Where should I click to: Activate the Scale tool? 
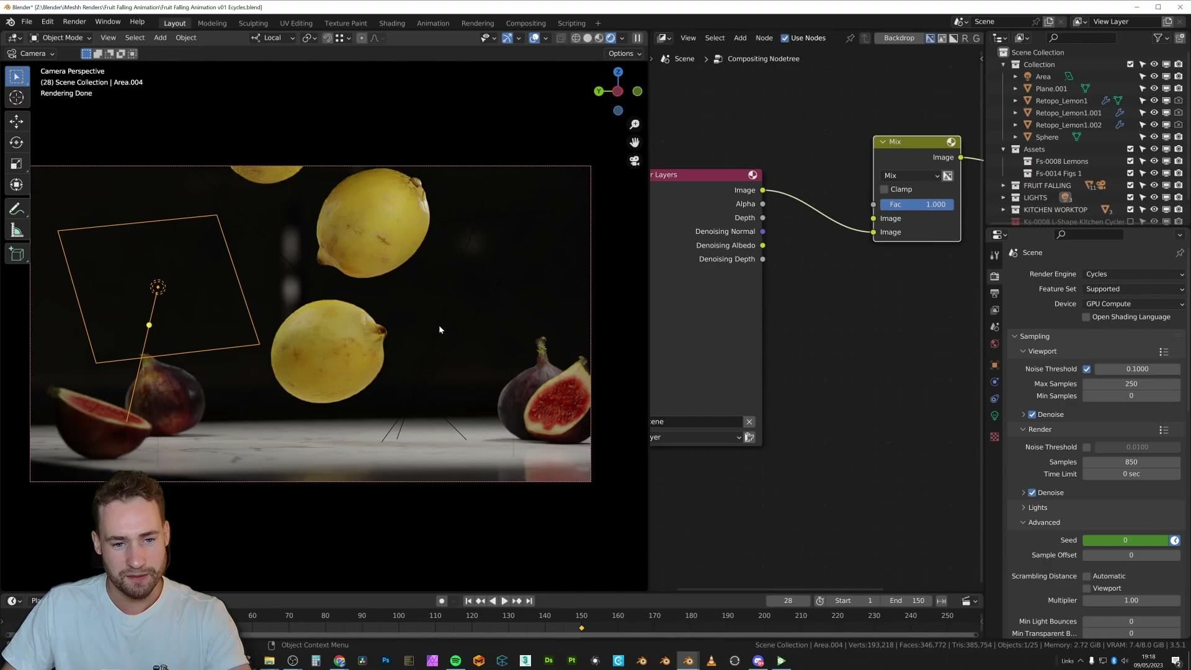point(17,164)
